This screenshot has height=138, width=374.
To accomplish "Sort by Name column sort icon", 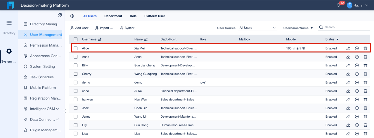I will click(x=146, y=39).
